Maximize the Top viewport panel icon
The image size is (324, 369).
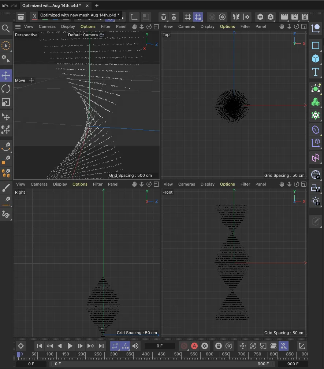pos(304,26)
